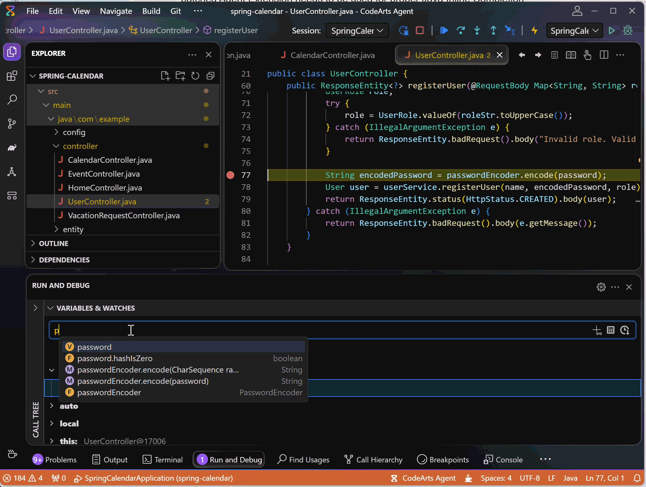
Task: Click the Resume program icon
Action: (x=444, y=31)
